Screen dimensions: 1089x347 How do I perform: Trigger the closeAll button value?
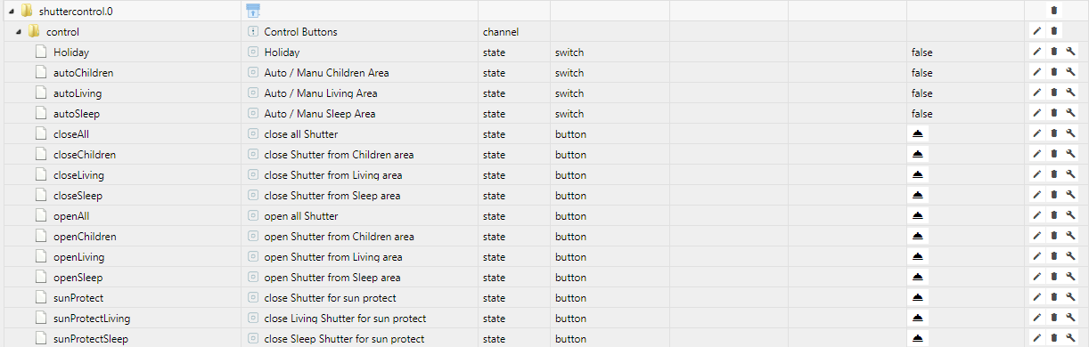click(919, 134)
